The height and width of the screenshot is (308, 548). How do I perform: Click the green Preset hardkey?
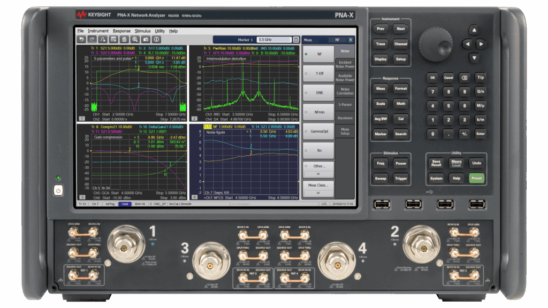coord(477,178)
